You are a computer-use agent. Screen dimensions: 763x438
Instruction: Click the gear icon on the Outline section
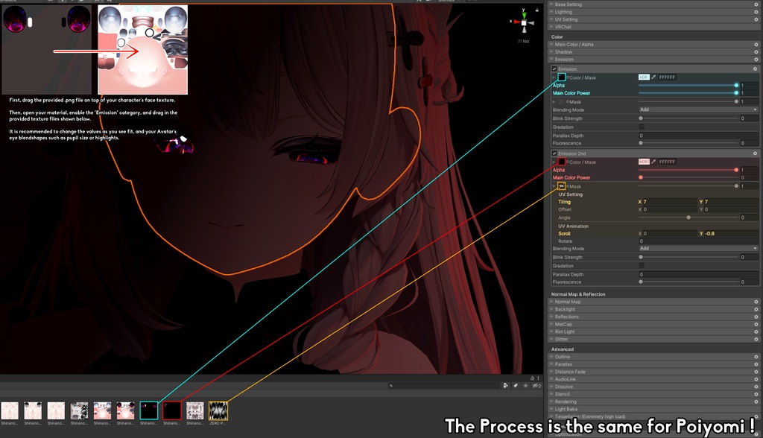(756, 356)
